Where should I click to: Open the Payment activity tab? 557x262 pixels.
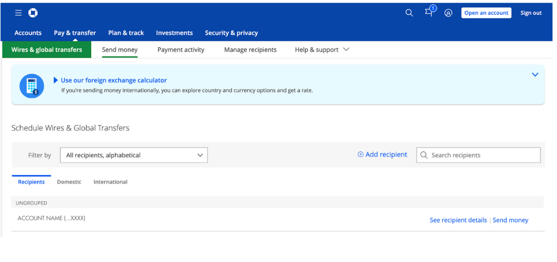[181, 50]
